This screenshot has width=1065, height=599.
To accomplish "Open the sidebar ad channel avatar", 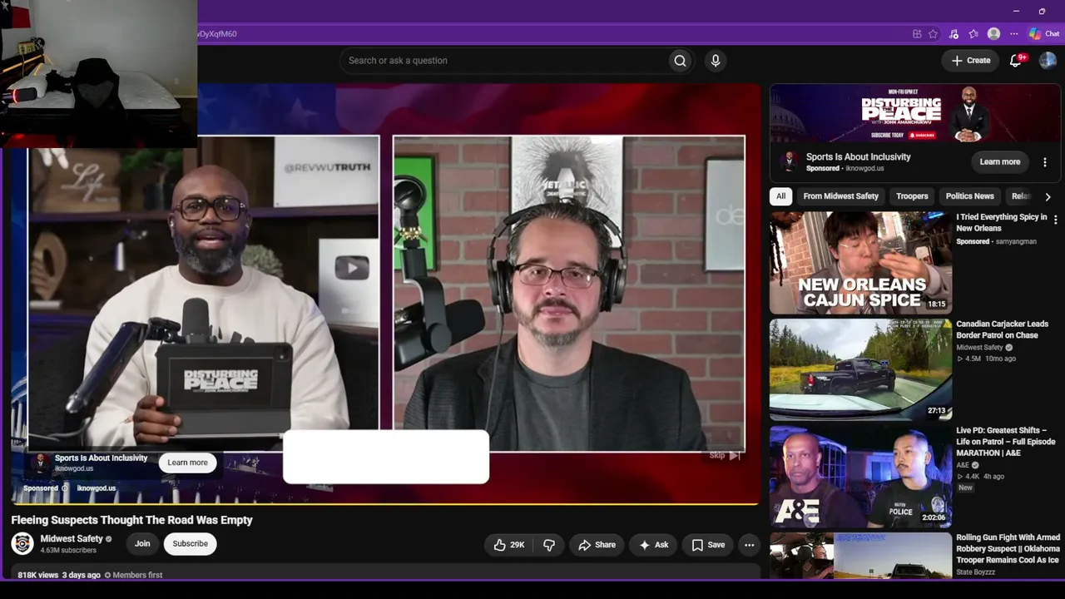I will [x=789, y=161].
